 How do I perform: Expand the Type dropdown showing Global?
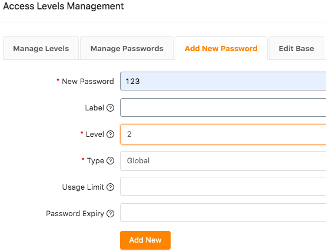coord(223,161)
